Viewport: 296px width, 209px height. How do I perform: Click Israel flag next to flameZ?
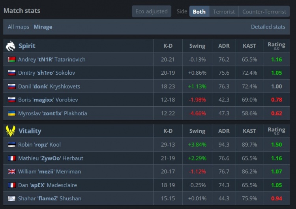(x=12, y=198)
